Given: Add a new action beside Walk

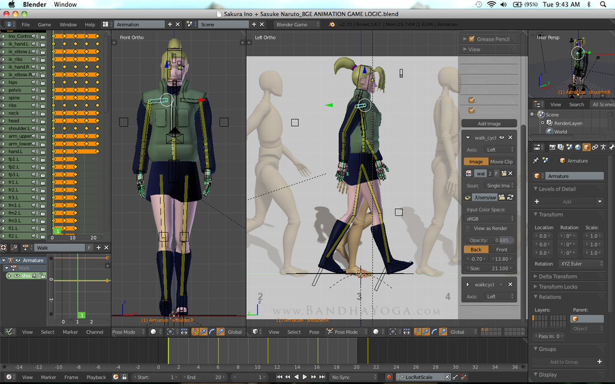Looking at the screenshot, I should pos(98,248).
